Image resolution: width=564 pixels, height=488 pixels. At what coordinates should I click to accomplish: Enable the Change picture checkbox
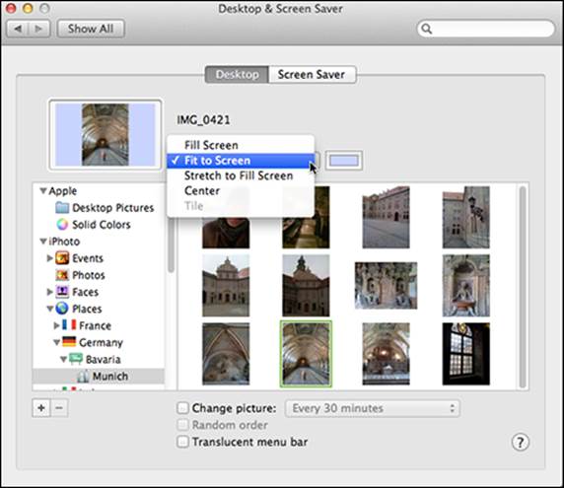click(x=182, y=408)
